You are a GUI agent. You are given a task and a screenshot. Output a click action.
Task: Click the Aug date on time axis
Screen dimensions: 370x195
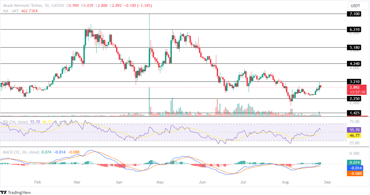point(286,182)
